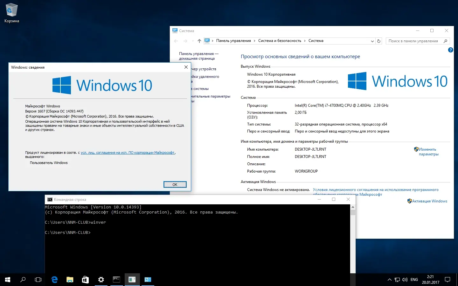Show hidden tray icons chevron
The width and height of the screenshot is (458, 286).
[389, 280]
